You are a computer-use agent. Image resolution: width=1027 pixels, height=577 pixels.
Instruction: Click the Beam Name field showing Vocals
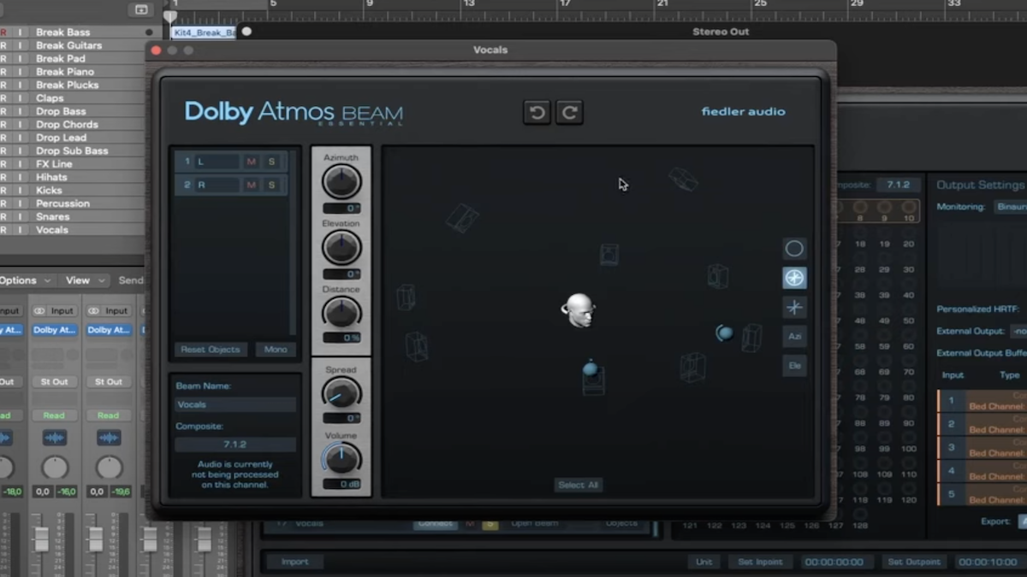click(235, 403)
